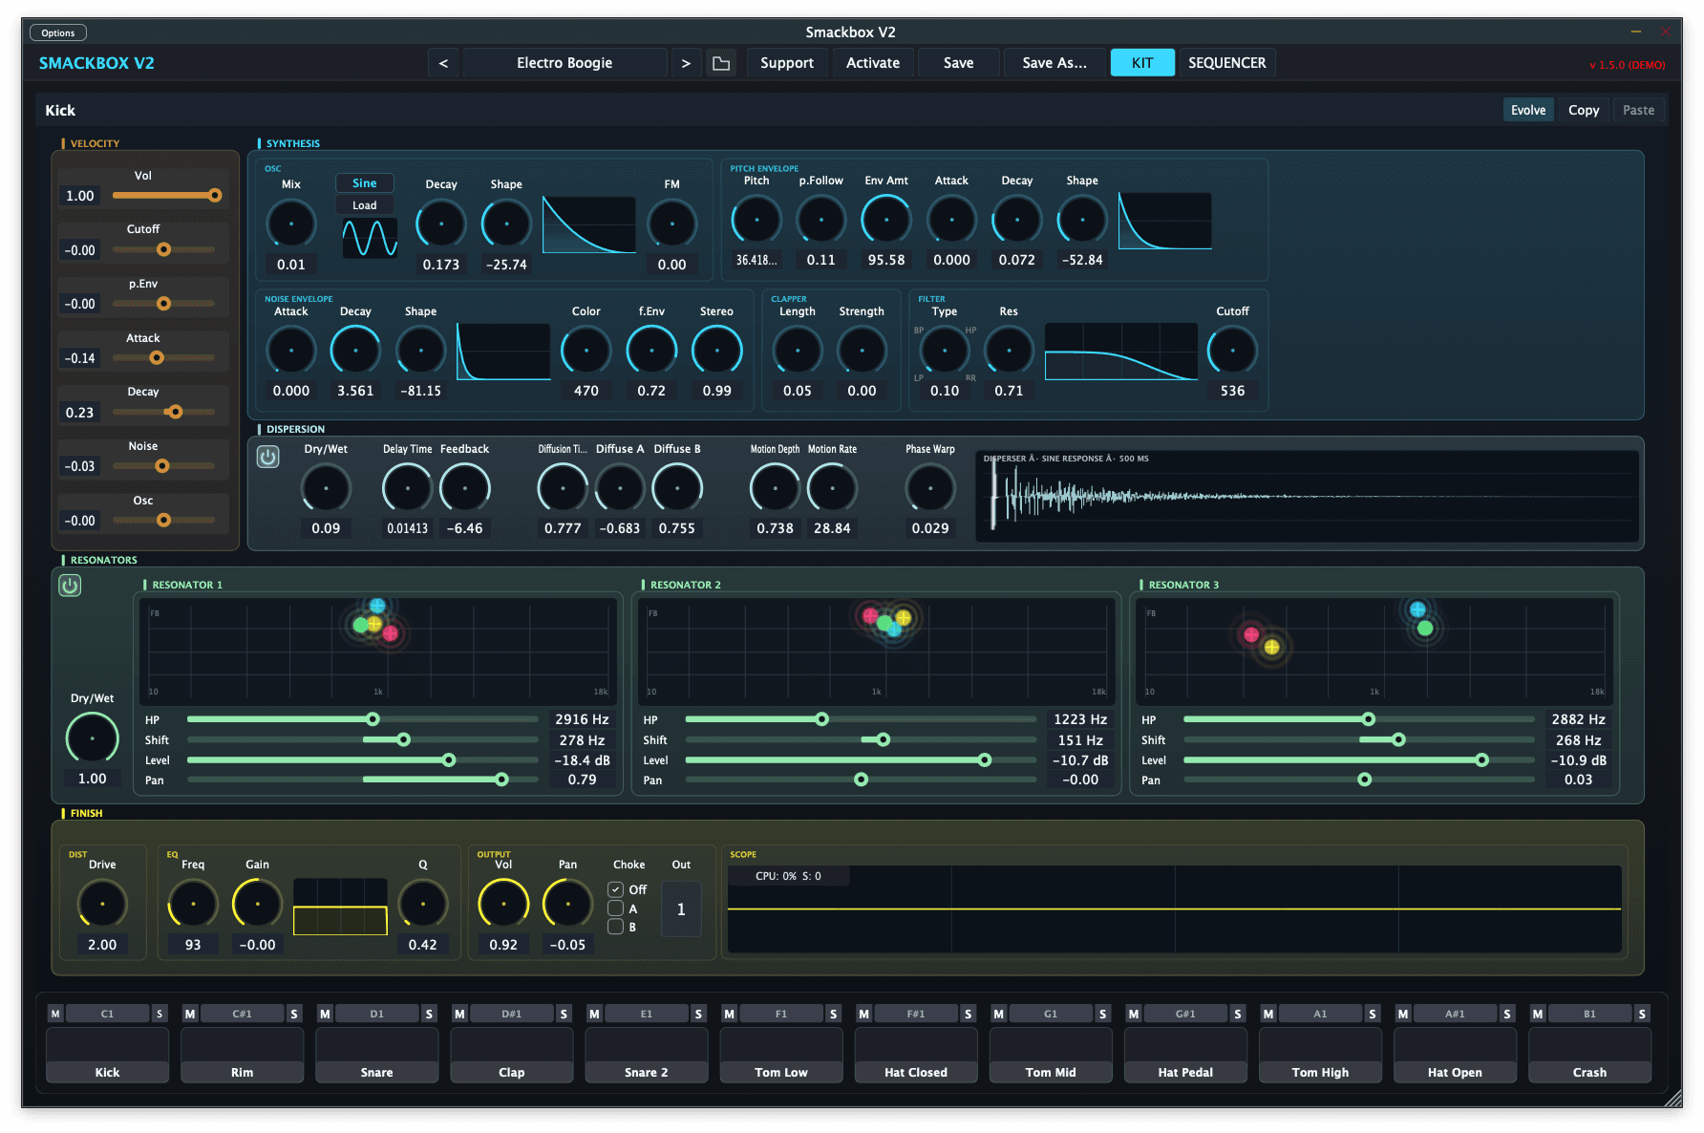1704x1133 pixels.
Task: Click the Output Pan knob
Action: [567, 904]
